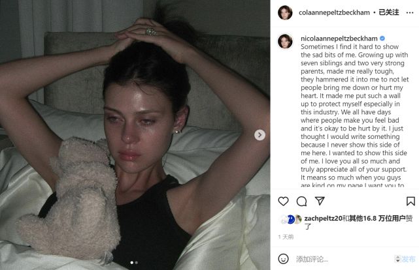
Task: View the 其他16.8 万位用户 likes list
Action: point(377,218)
